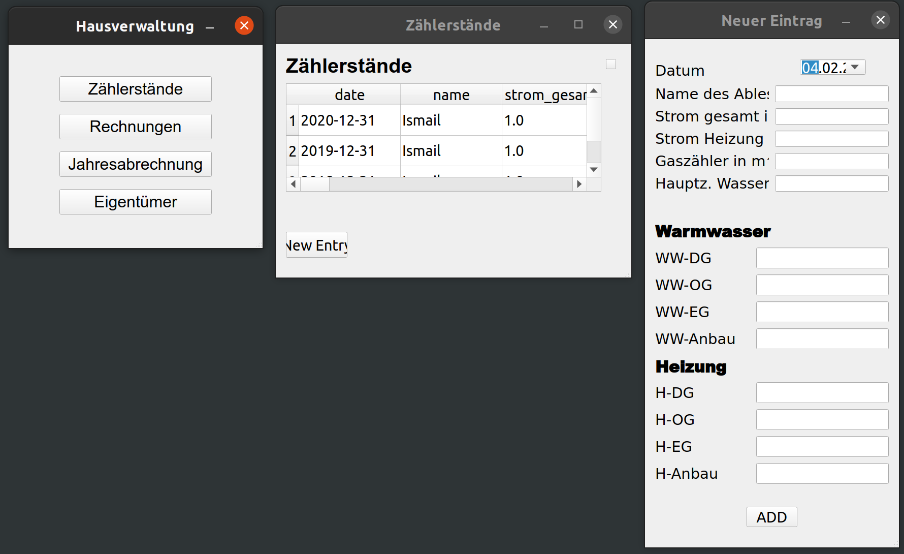Expand the Datum date dropdown
Image resolution: width=904 pixels, height=554 pixels.
(855, 67)
